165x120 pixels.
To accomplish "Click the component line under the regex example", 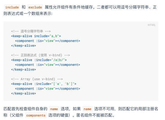I will pyautogui.click(x=47, y=65).
